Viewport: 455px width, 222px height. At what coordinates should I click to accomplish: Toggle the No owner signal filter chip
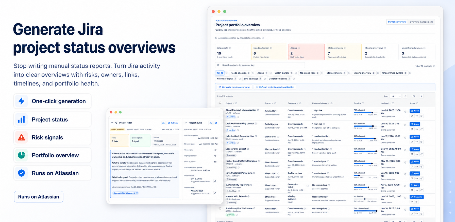tap(227, 79)
